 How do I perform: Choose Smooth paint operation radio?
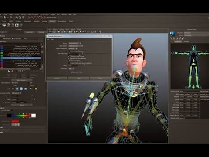point(28,85)
